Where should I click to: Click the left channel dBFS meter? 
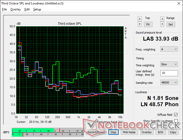coord(48,131)
